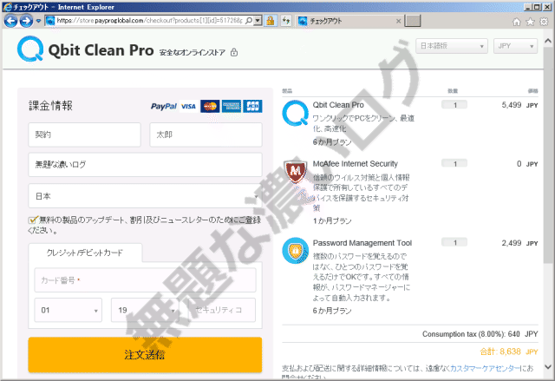Click the MasterCard logo
This screenshot has height=381, width=555.
pos(210,106)
